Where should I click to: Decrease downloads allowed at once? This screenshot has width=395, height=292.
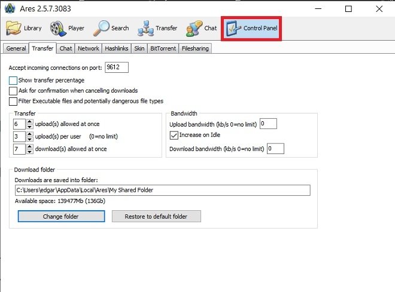29,152
